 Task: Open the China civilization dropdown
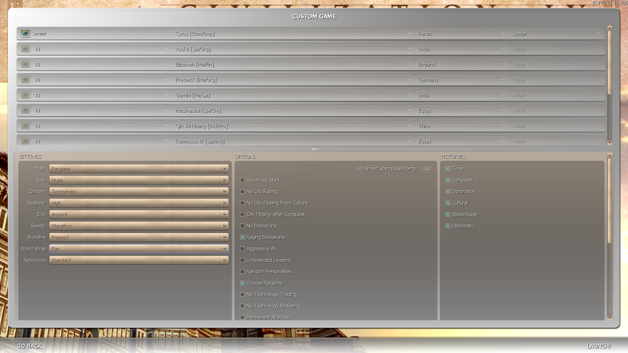(x=462, y=126)
